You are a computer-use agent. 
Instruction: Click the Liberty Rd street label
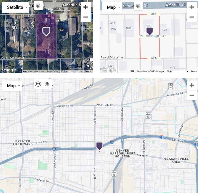(88, 87)
